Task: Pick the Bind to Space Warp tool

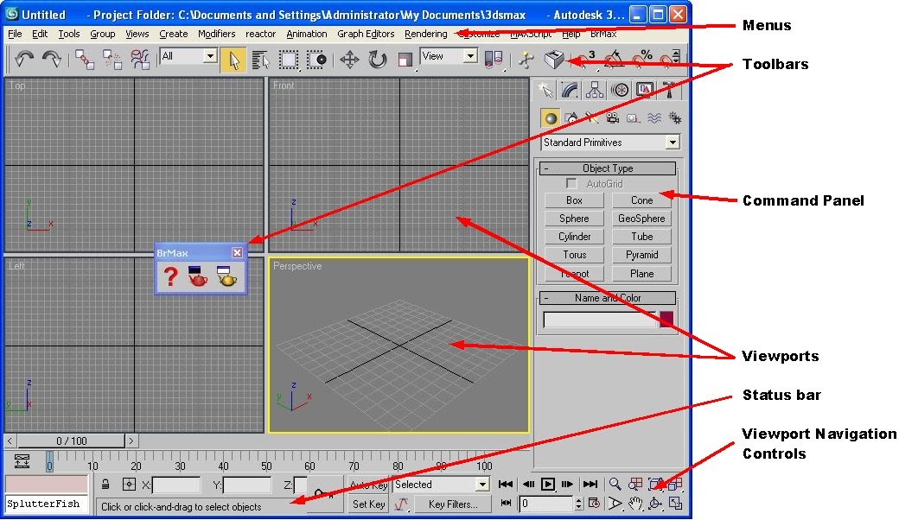Action: click(140, 60)
